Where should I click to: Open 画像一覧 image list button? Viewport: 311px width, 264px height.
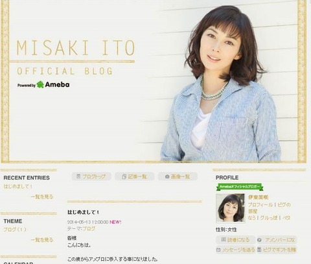point(178,176)
